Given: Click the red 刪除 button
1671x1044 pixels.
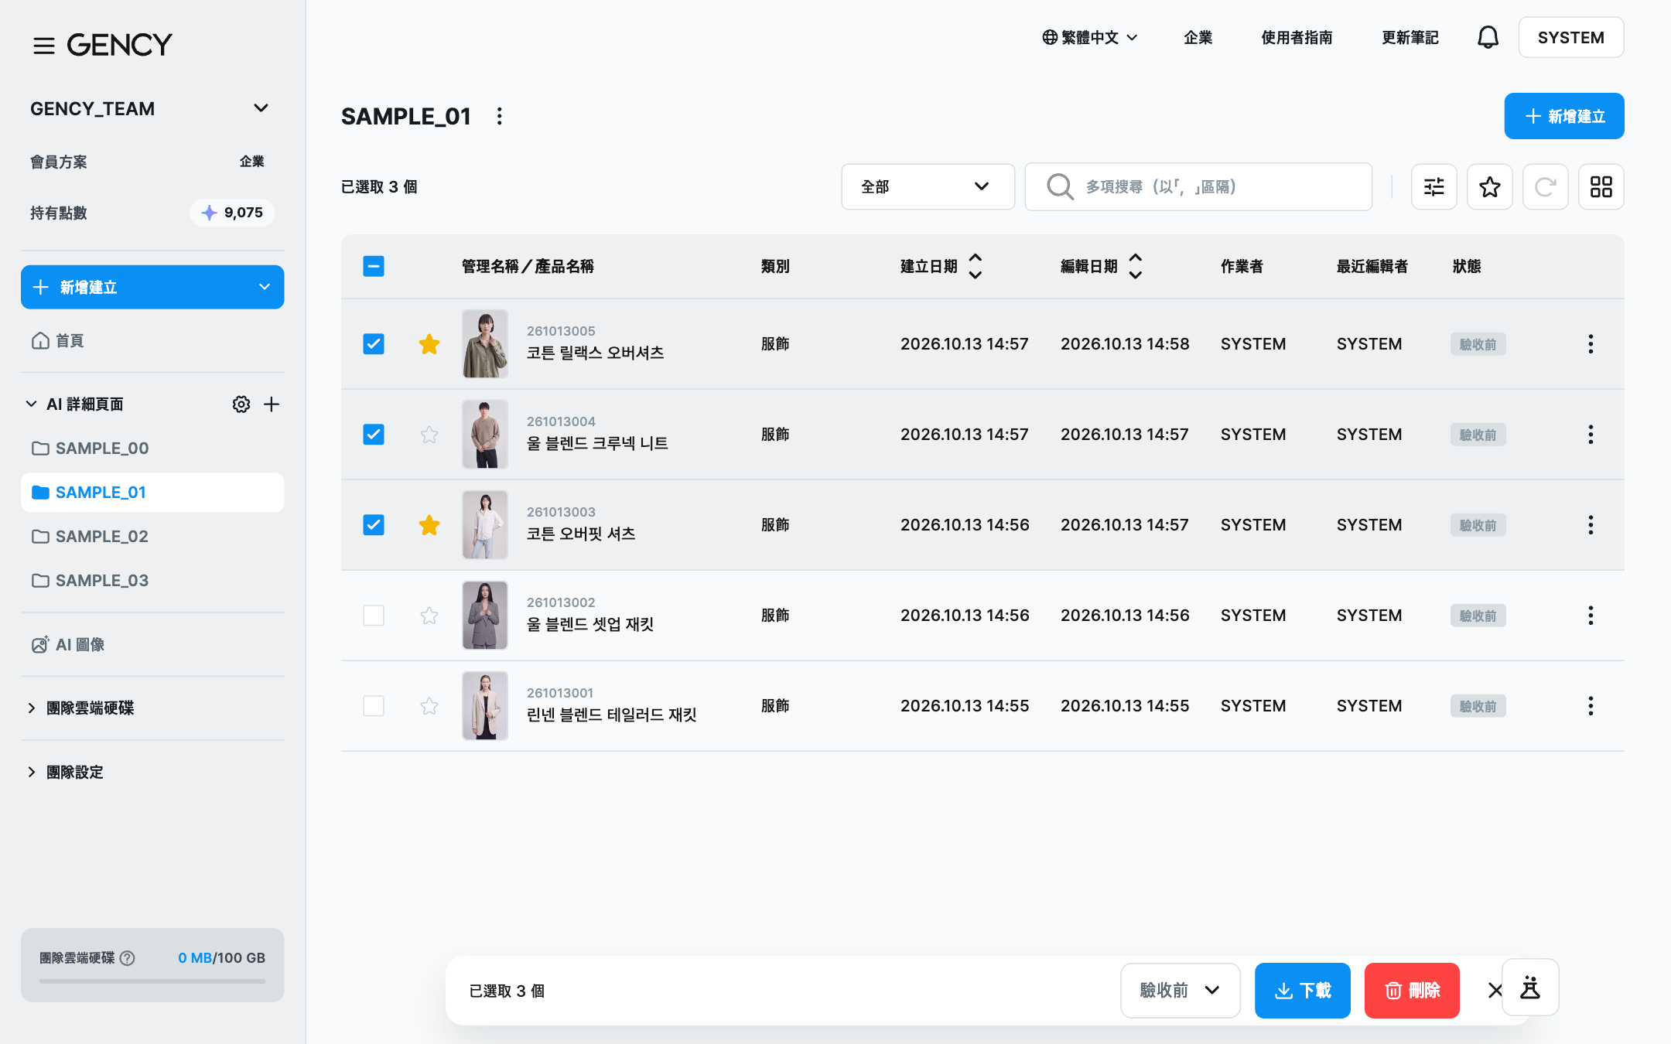Looking at the screenshot, I should point(1412,991).
